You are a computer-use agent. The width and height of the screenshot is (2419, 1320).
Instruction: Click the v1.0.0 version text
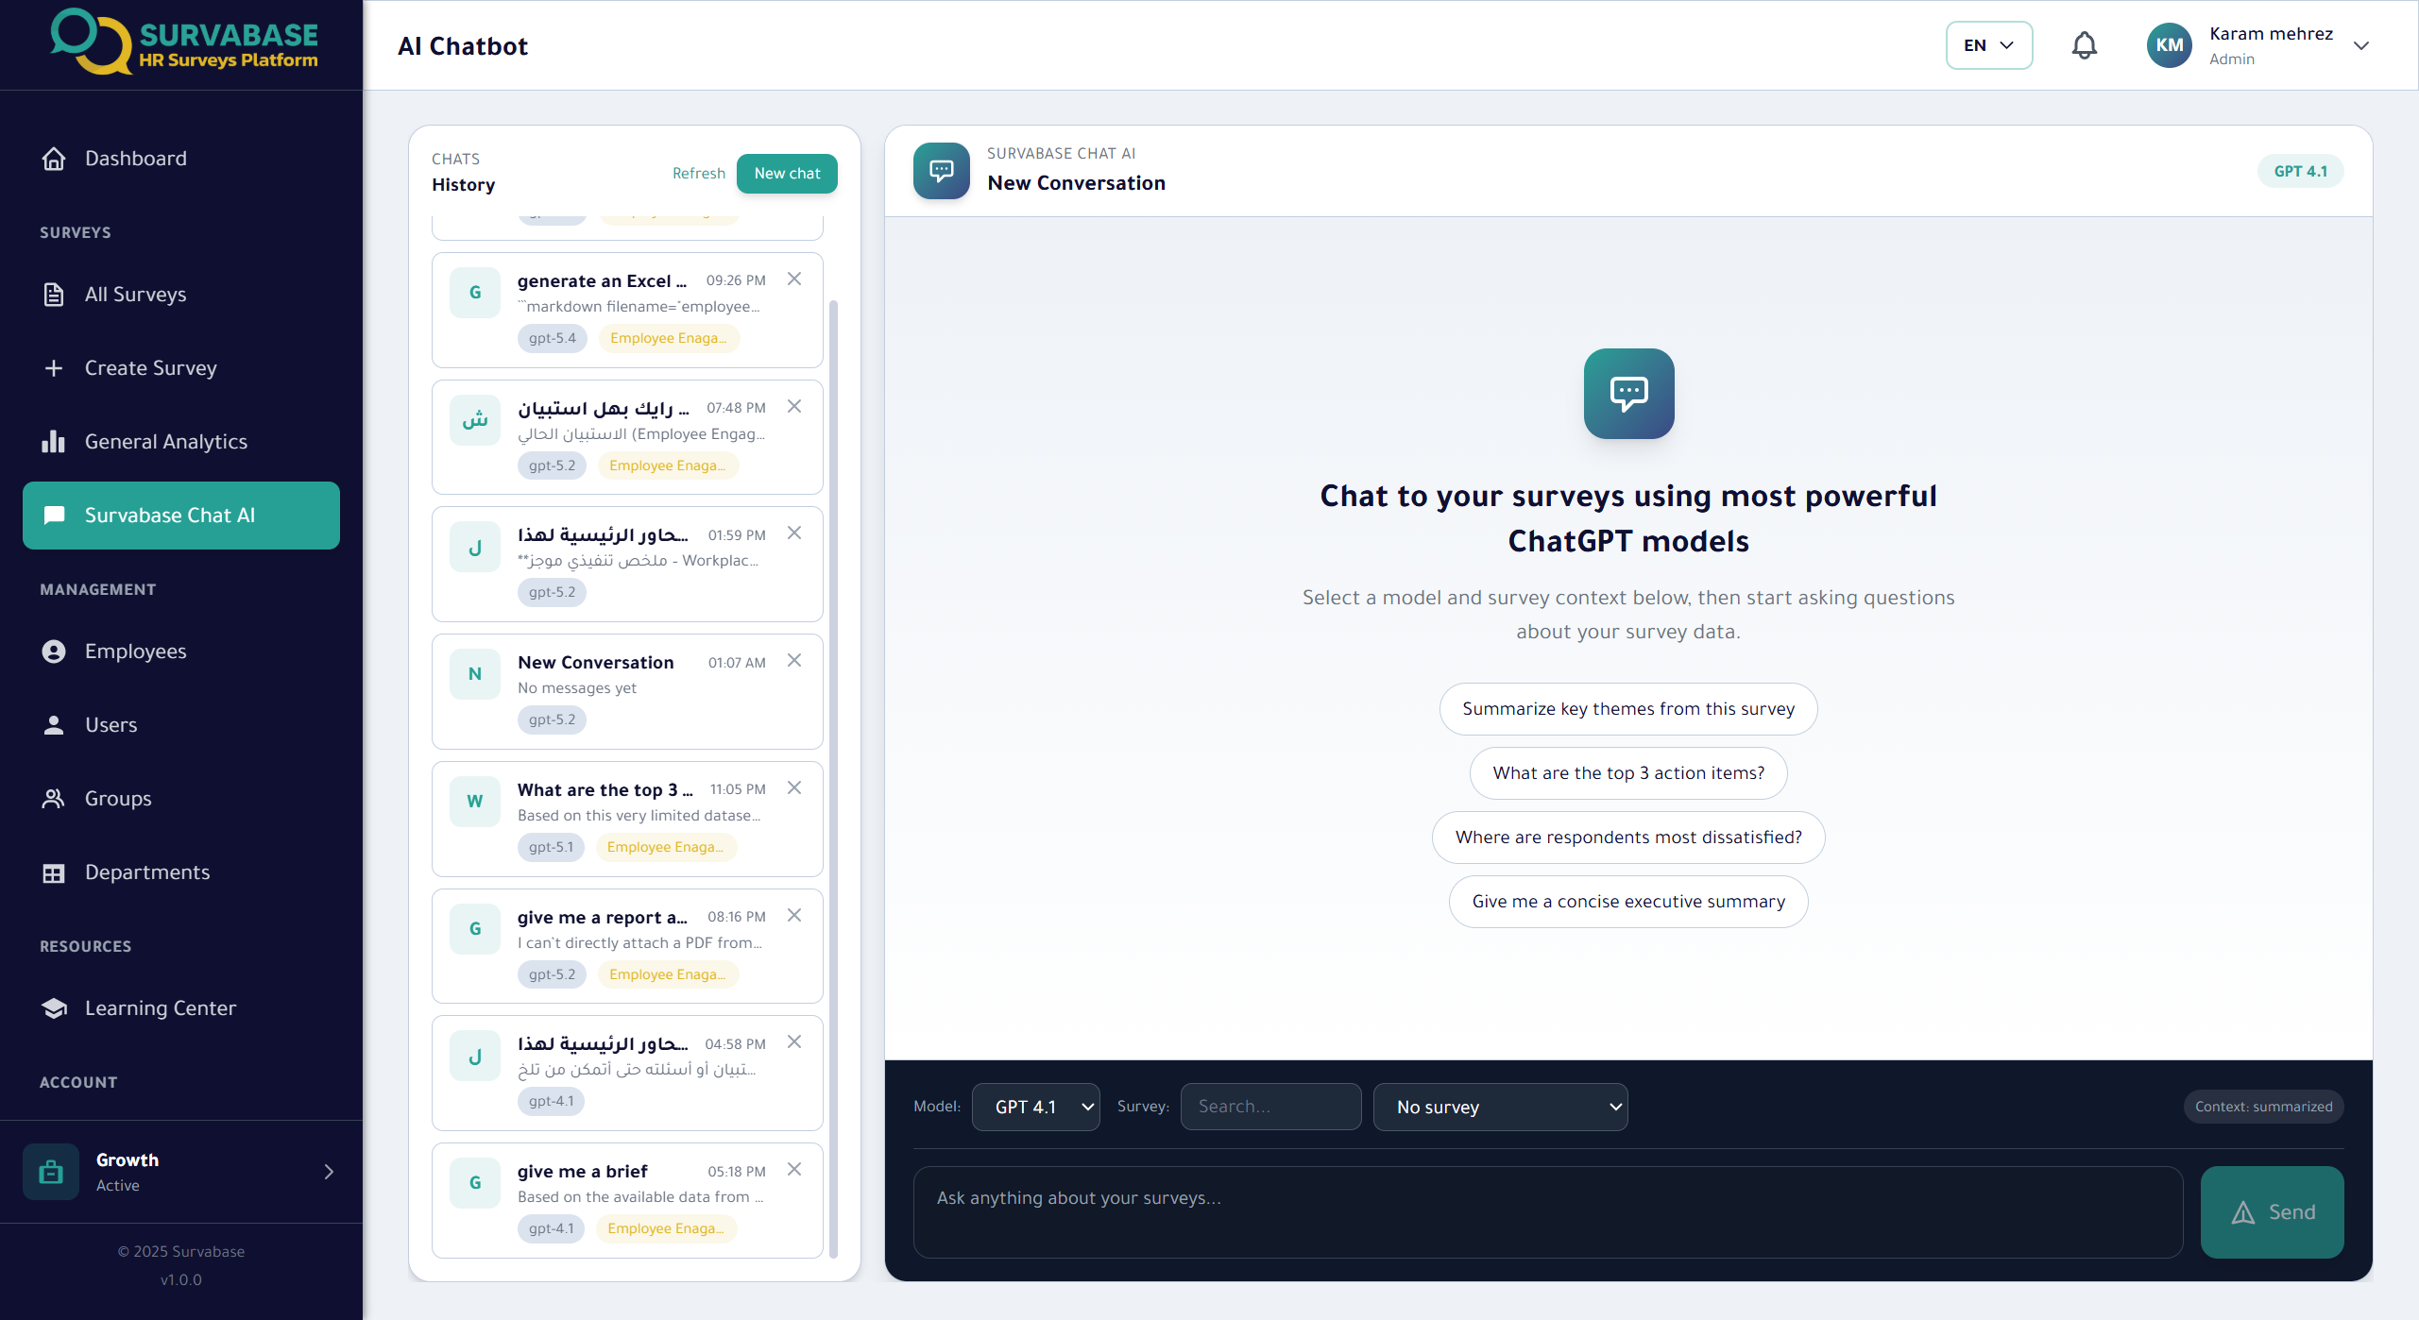tap(181, 1280)
